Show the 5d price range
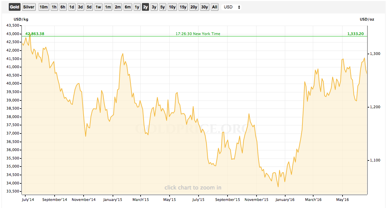This screenshot has height=208, width=386. [89, 7]
